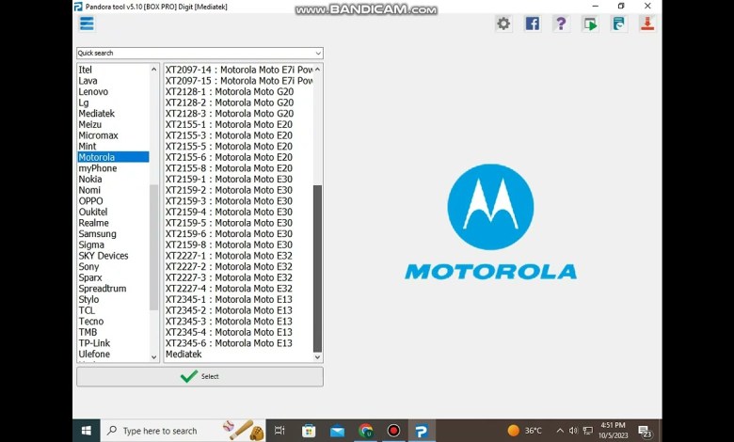The image size is (734, 442).
Task: Select Lg in the brand list
Action: (x=84, y=103)
